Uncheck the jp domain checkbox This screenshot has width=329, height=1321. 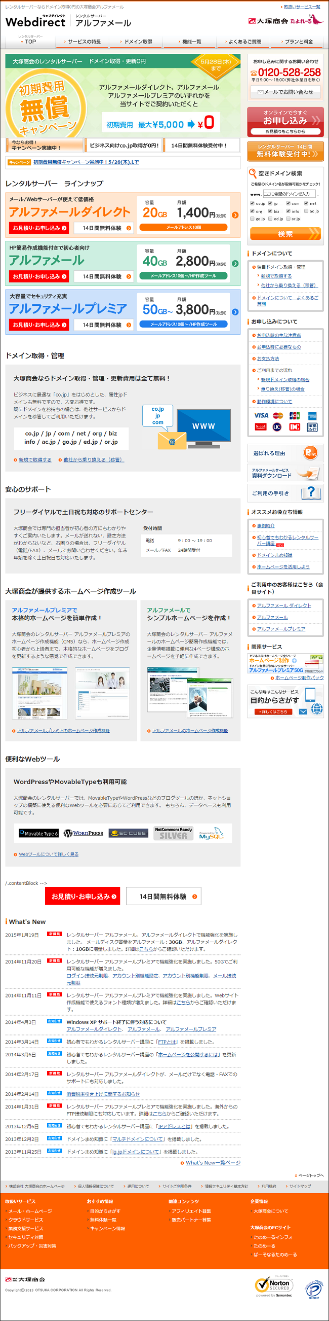point(270,203)
